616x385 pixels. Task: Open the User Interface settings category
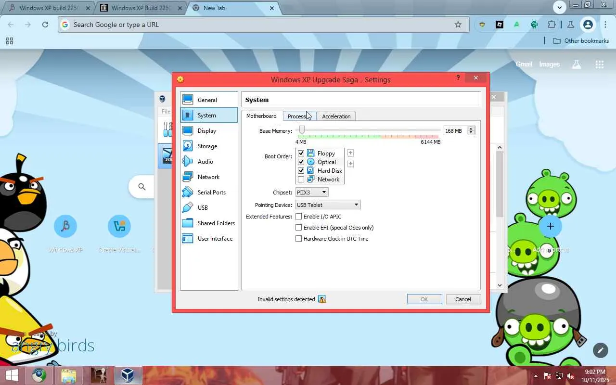(x=209, y=239)
